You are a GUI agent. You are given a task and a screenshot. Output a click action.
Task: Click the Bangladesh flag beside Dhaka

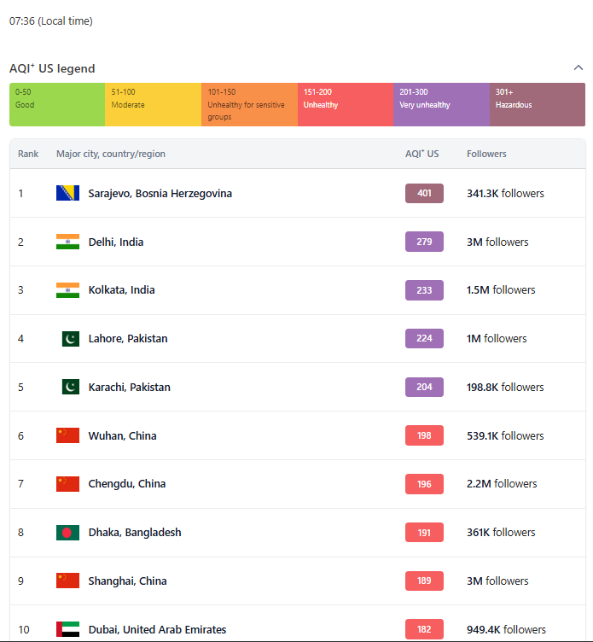(67, 533)
